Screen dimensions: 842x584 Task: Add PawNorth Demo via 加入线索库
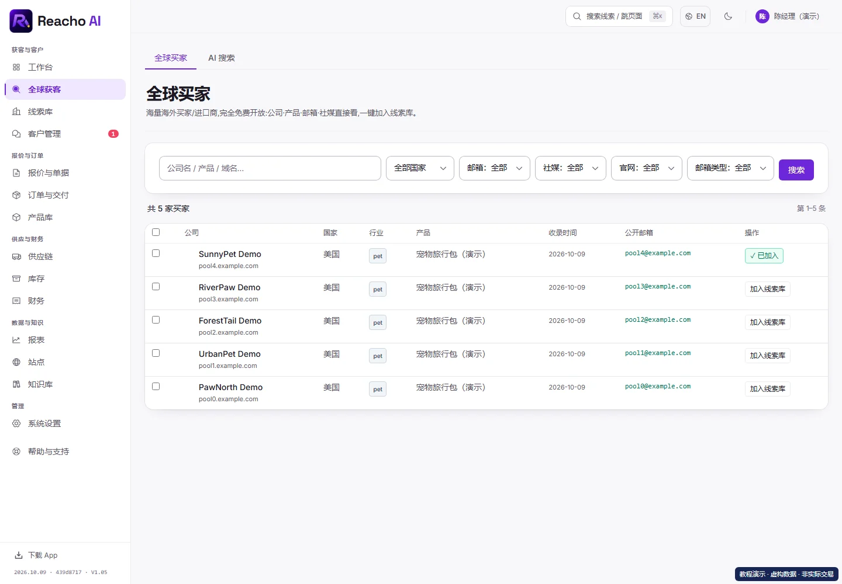pyautogui.click(x=768, y=389)
